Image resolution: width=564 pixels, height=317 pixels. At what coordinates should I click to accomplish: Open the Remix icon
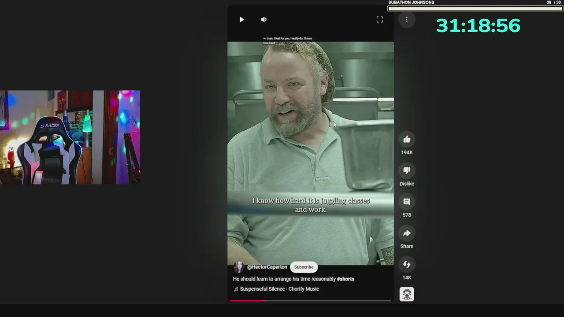(407, 265)
